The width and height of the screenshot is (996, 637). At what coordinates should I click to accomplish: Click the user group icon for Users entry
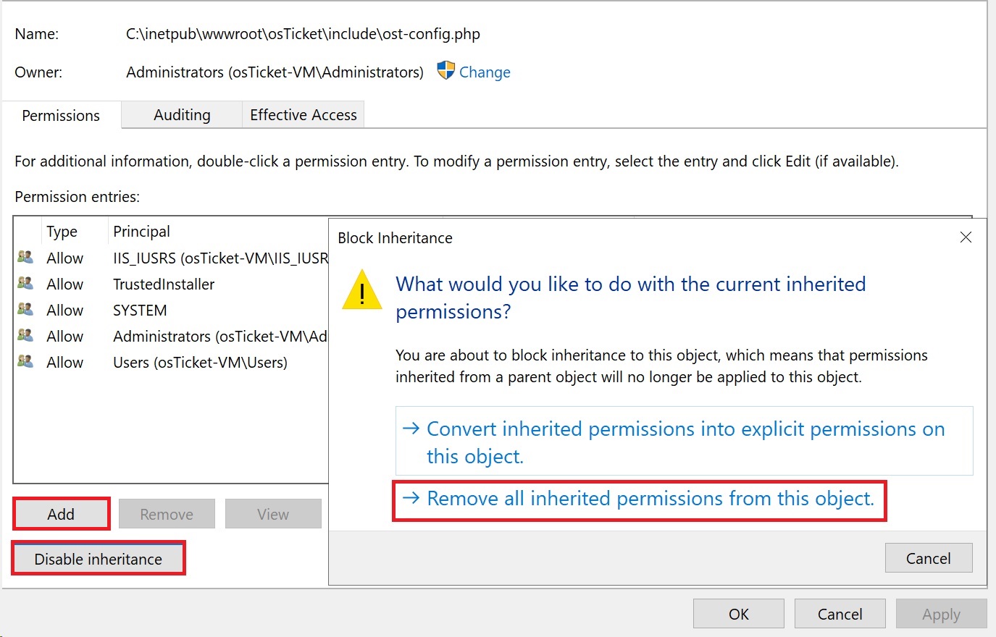[25, 361]
